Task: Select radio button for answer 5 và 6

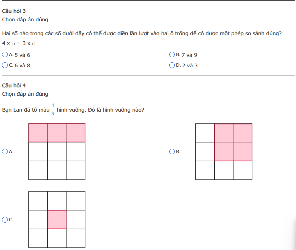Action: point(5,54)
